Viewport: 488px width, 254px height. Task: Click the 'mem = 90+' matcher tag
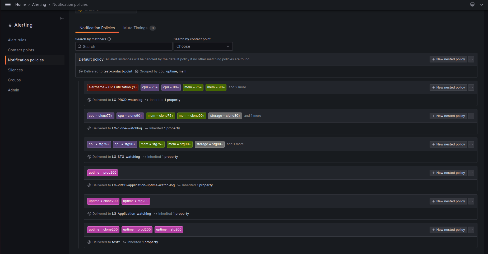(216, 87)
